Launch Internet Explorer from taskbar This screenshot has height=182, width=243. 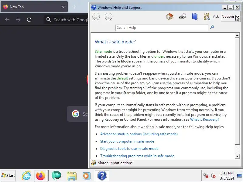[x=26, y=176]
